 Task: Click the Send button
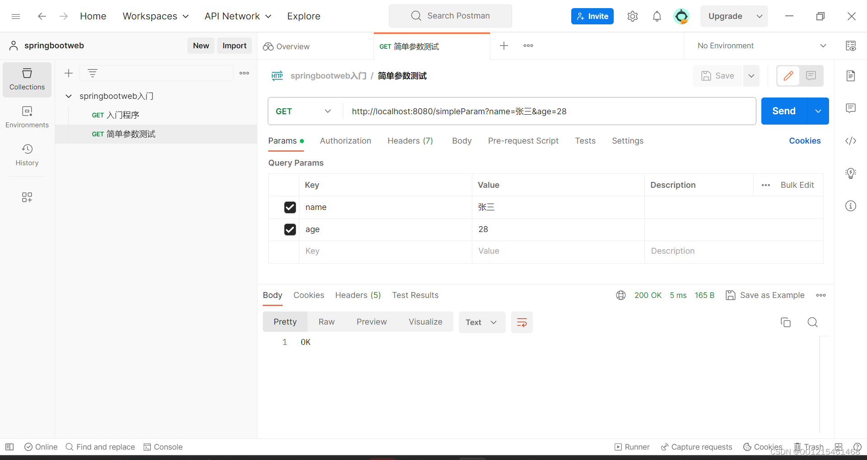point(784,111)
